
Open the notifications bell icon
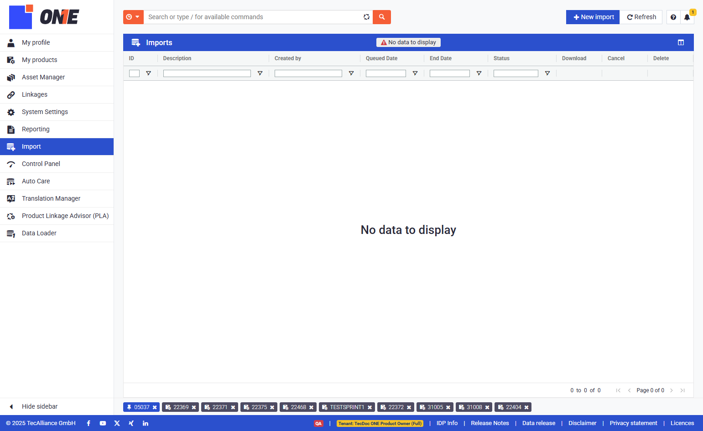(687, 17)
